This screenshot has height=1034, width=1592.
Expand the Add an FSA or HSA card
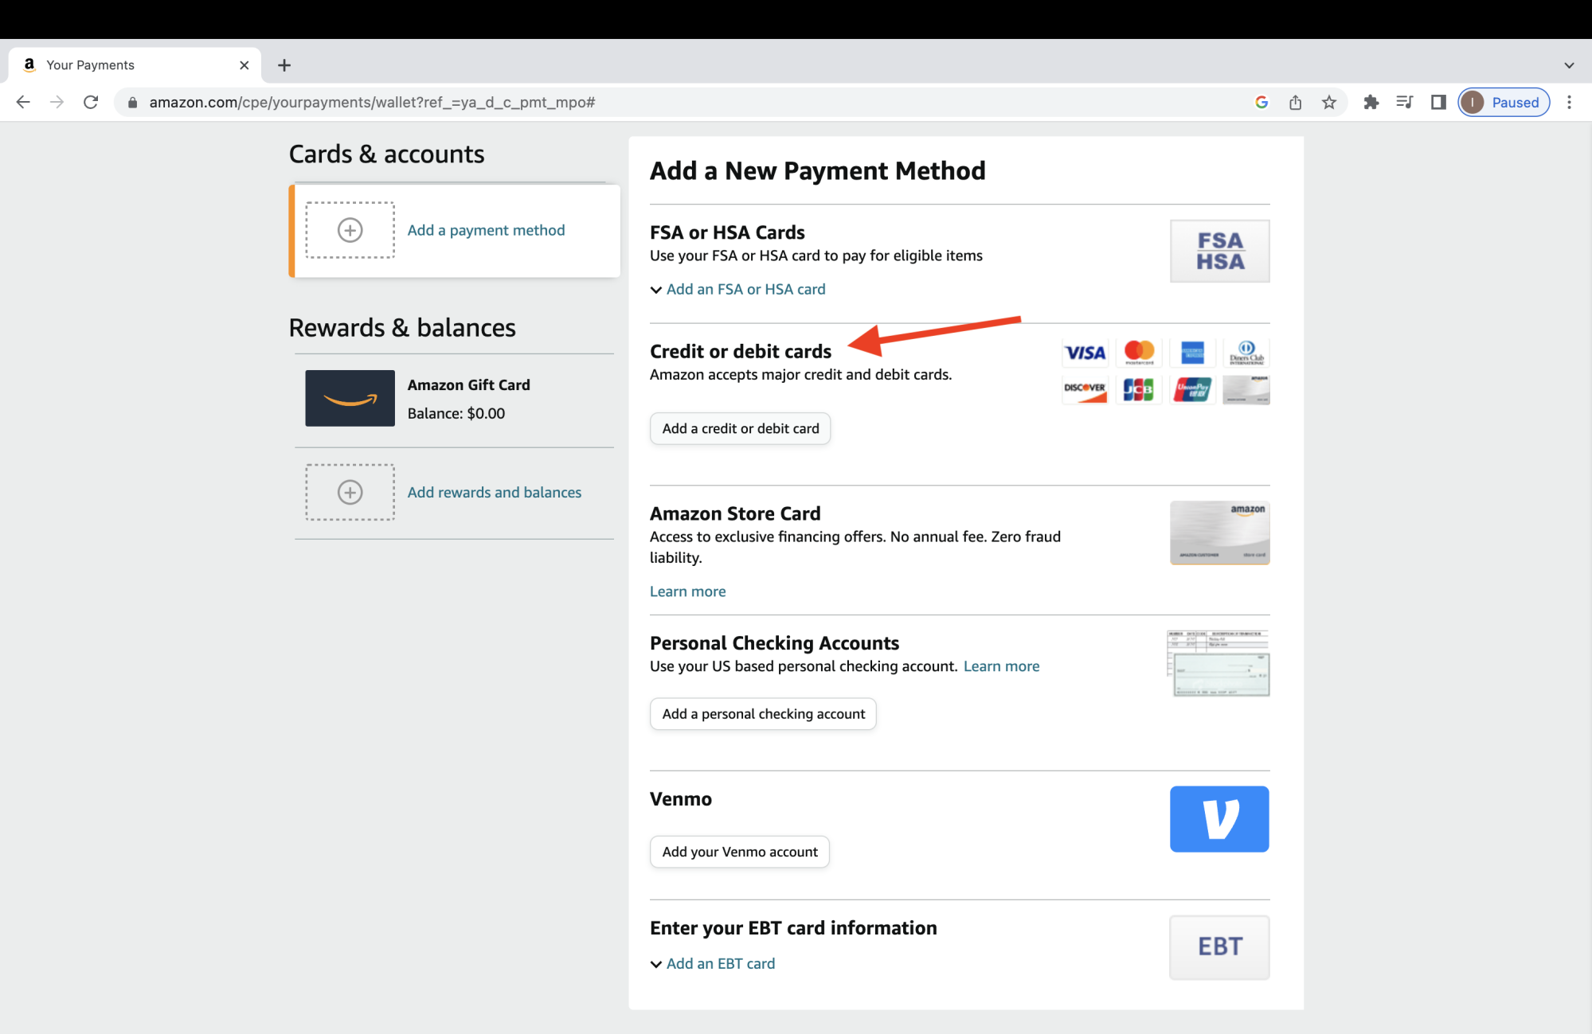click(x=737, y=287)
